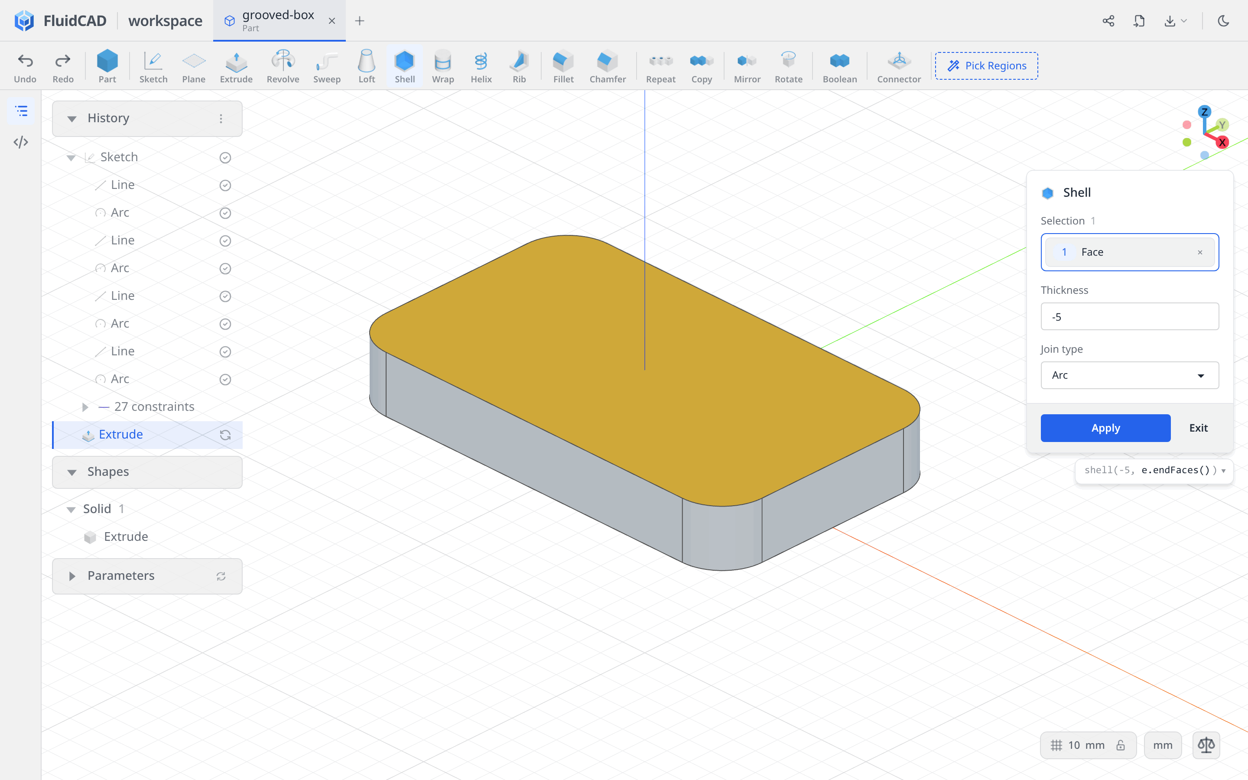Click the Pick Regions button
Screen dimensions: 1248x780
(x=986, y=65)
